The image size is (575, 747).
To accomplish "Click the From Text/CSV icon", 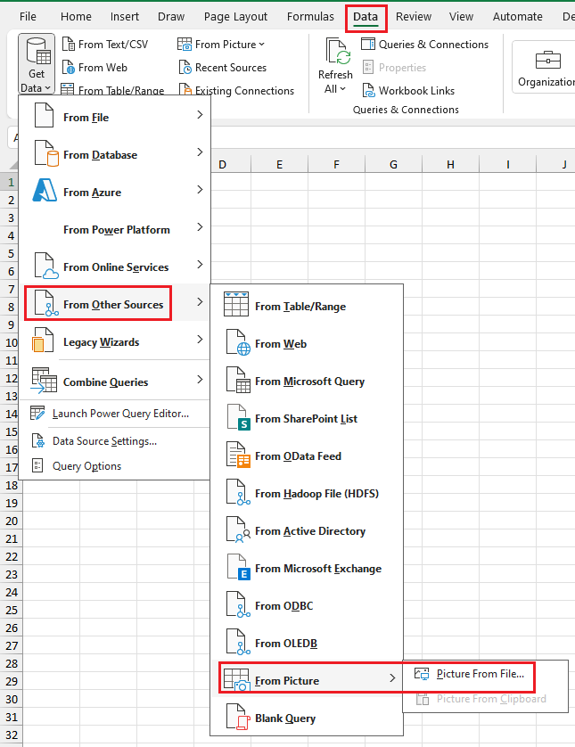I will [69, 45].
